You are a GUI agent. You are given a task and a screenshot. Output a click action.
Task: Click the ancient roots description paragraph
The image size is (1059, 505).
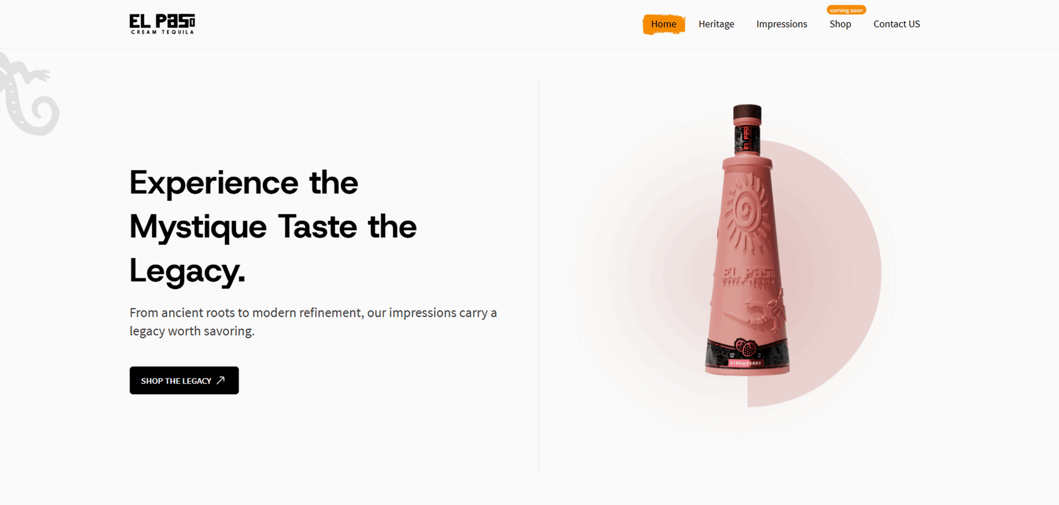[313, 322]
